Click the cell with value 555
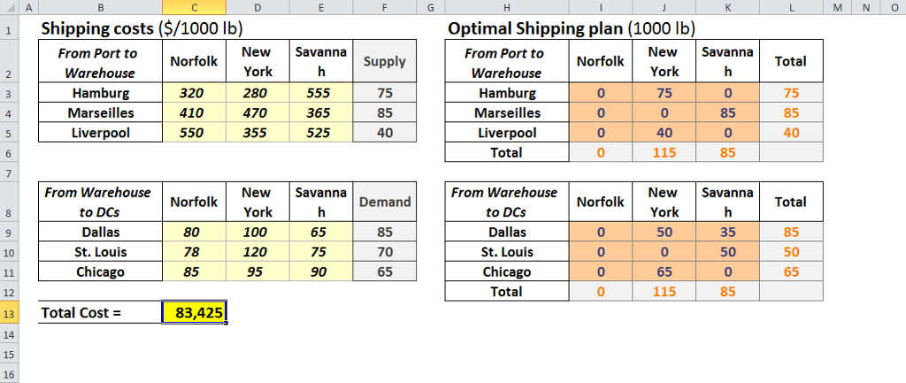This screenshot has height=383, width=906. coord(320,93)
